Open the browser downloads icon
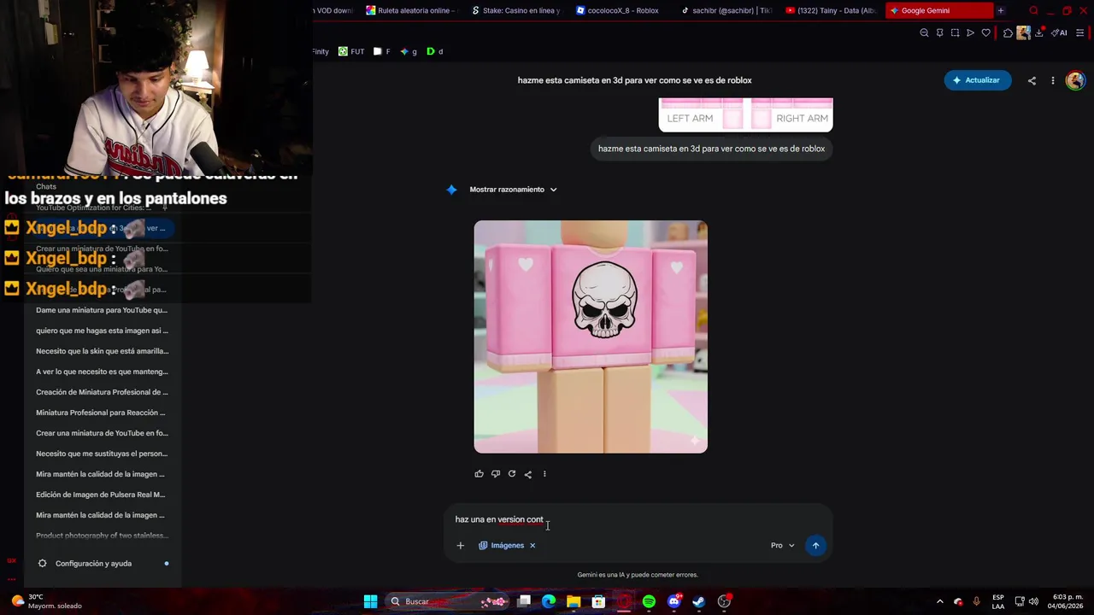Viewport: 1094px width, 615px height. [1038, 33]
